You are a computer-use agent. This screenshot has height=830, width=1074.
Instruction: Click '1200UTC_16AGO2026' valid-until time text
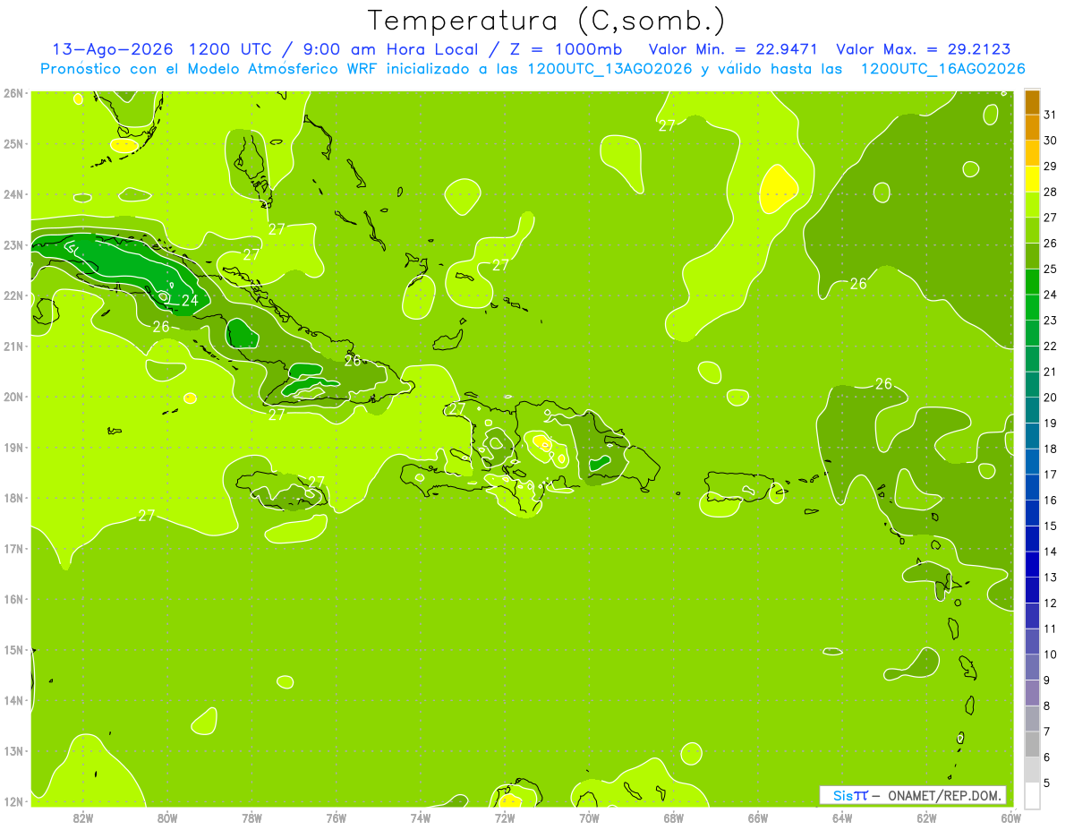click(942, 69)
